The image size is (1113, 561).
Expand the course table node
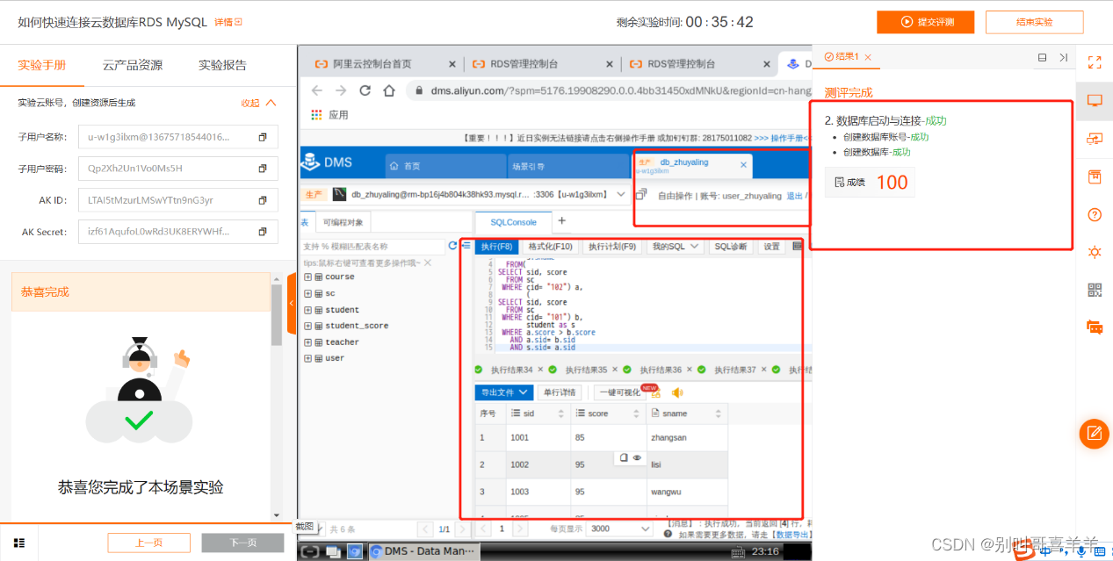307,277
